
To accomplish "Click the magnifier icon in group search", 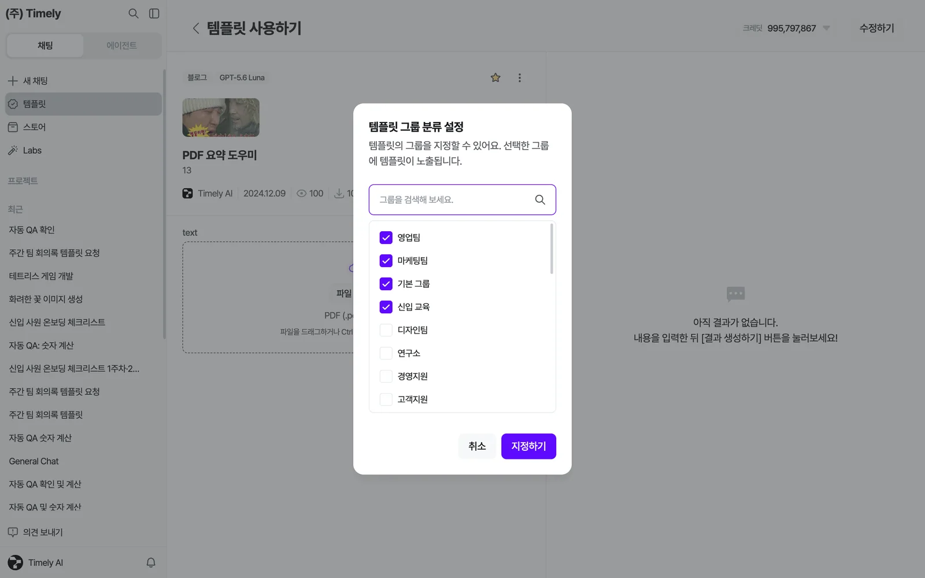I will point(540,199).
